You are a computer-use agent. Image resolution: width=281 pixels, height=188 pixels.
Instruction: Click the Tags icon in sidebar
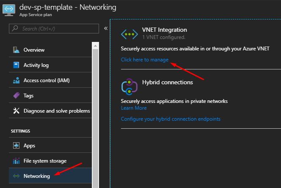(17, 96)
